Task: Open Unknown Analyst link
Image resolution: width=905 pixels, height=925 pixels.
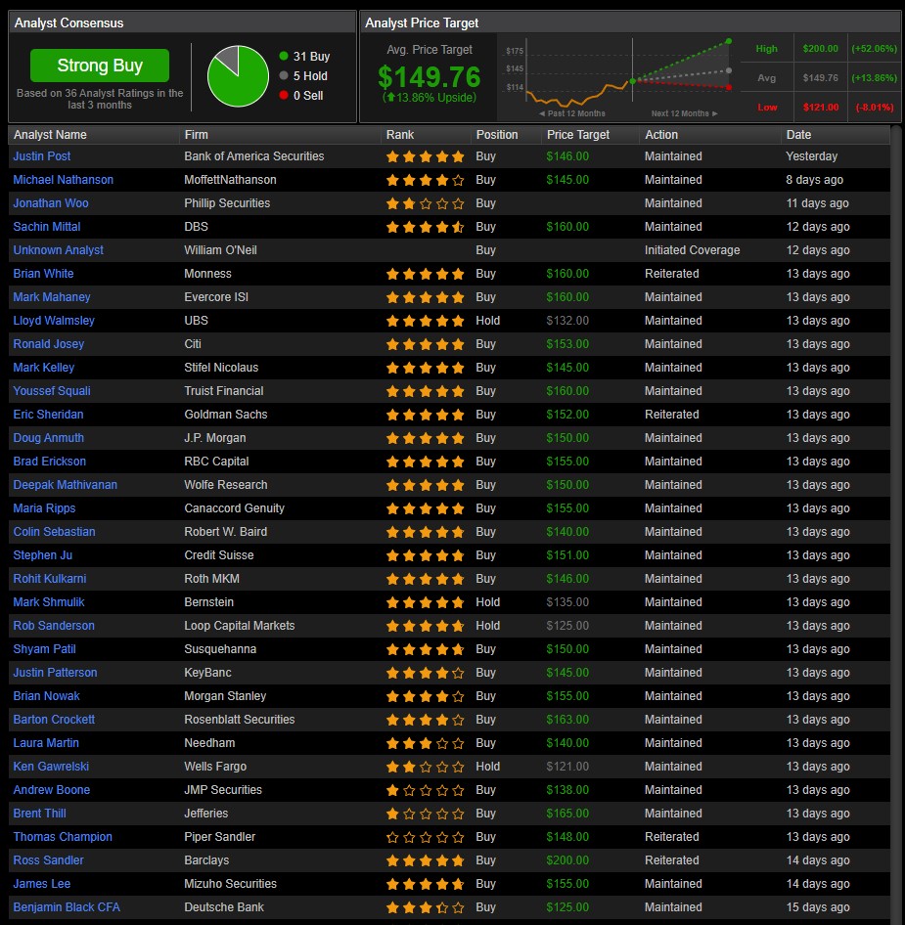Action: (x=59, y=250)
